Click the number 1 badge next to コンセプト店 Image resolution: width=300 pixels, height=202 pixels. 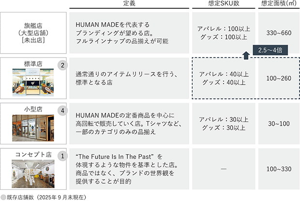61,157
